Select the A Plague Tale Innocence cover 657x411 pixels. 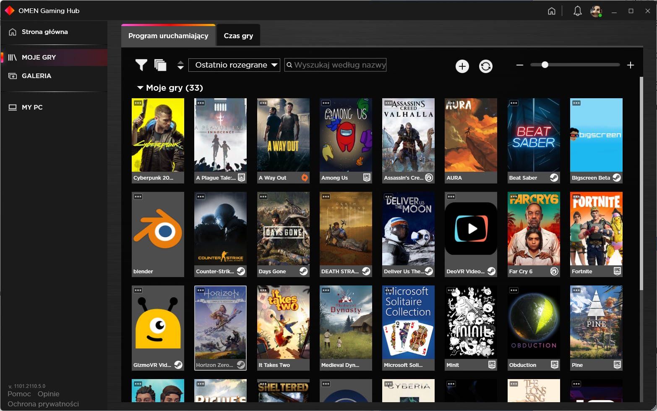[x=220, y=135]
